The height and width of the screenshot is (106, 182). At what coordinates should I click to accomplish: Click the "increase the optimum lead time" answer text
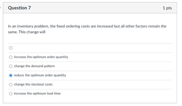coord(37,94)
